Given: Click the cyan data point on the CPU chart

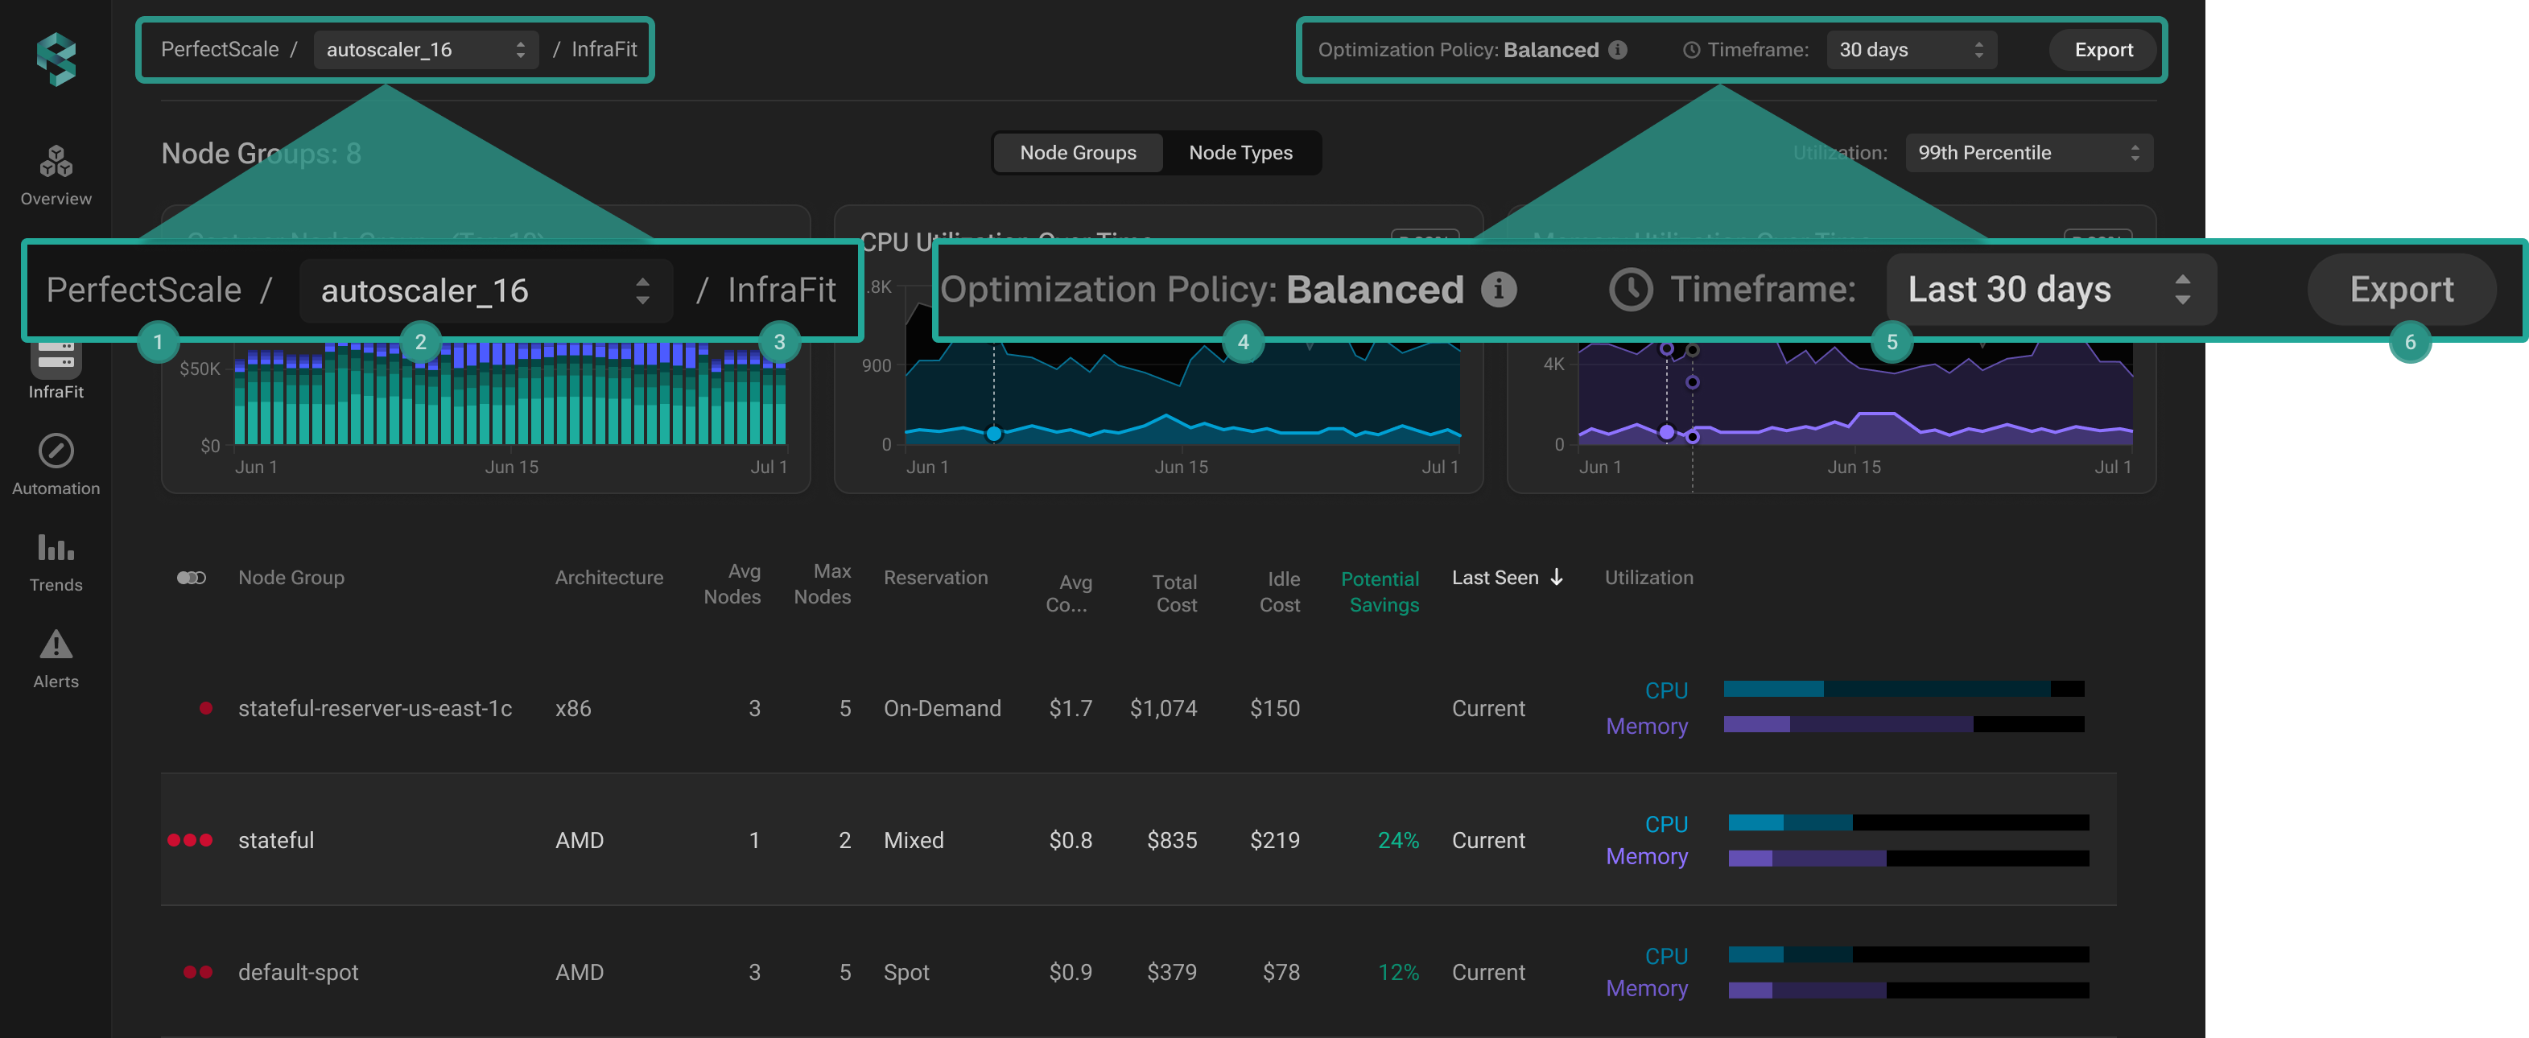Looking at the screenshot, I should coord(993,433).
